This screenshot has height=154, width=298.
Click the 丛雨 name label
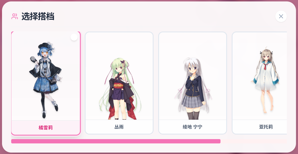click(x=119, y=127)
